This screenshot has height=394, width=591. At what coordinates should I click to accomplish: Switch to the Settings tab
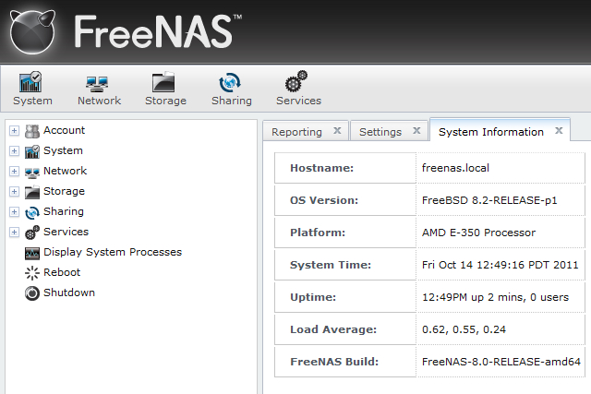coord(380,132)
